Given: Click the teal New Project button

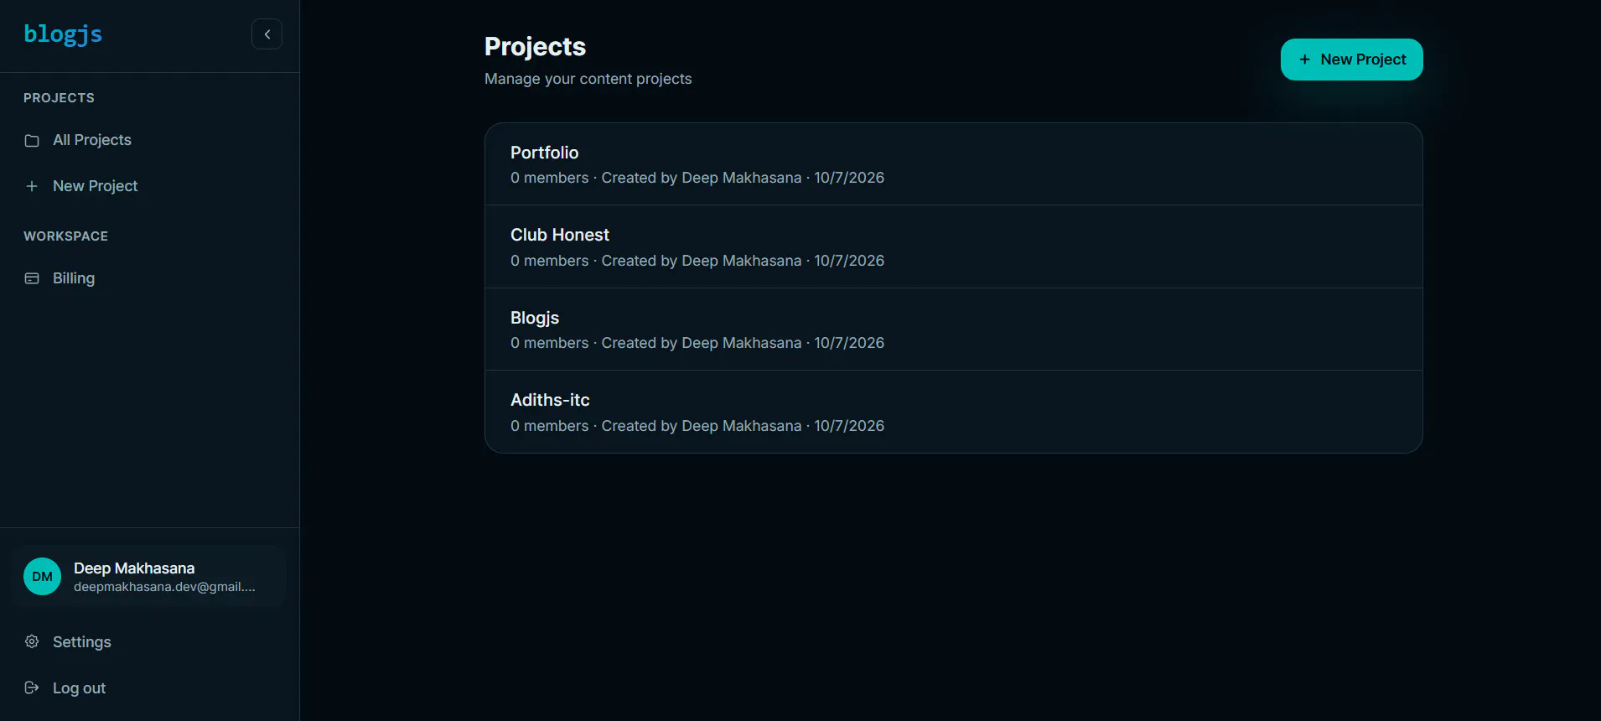Looking at the screenshot, I should pos(1351,60).
